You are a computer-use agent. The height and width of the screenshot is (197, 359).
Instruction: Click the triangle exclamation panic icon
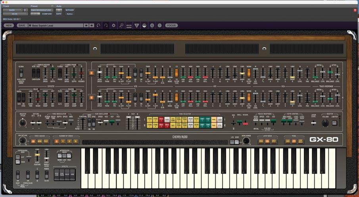pyautogui.click(x=137, y=25)
